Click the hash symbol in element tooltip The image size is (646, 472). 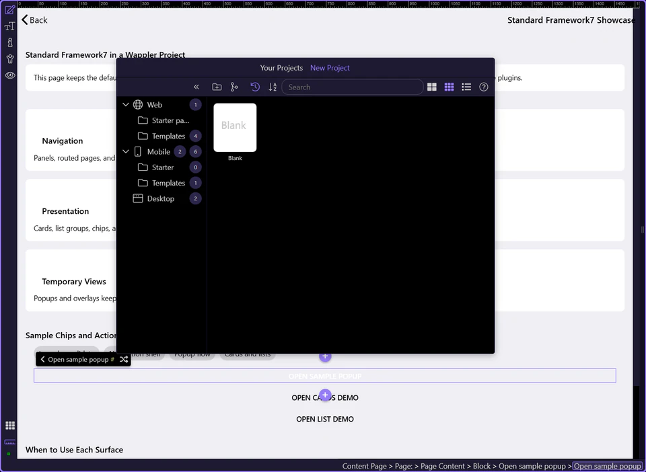[112, 359]
